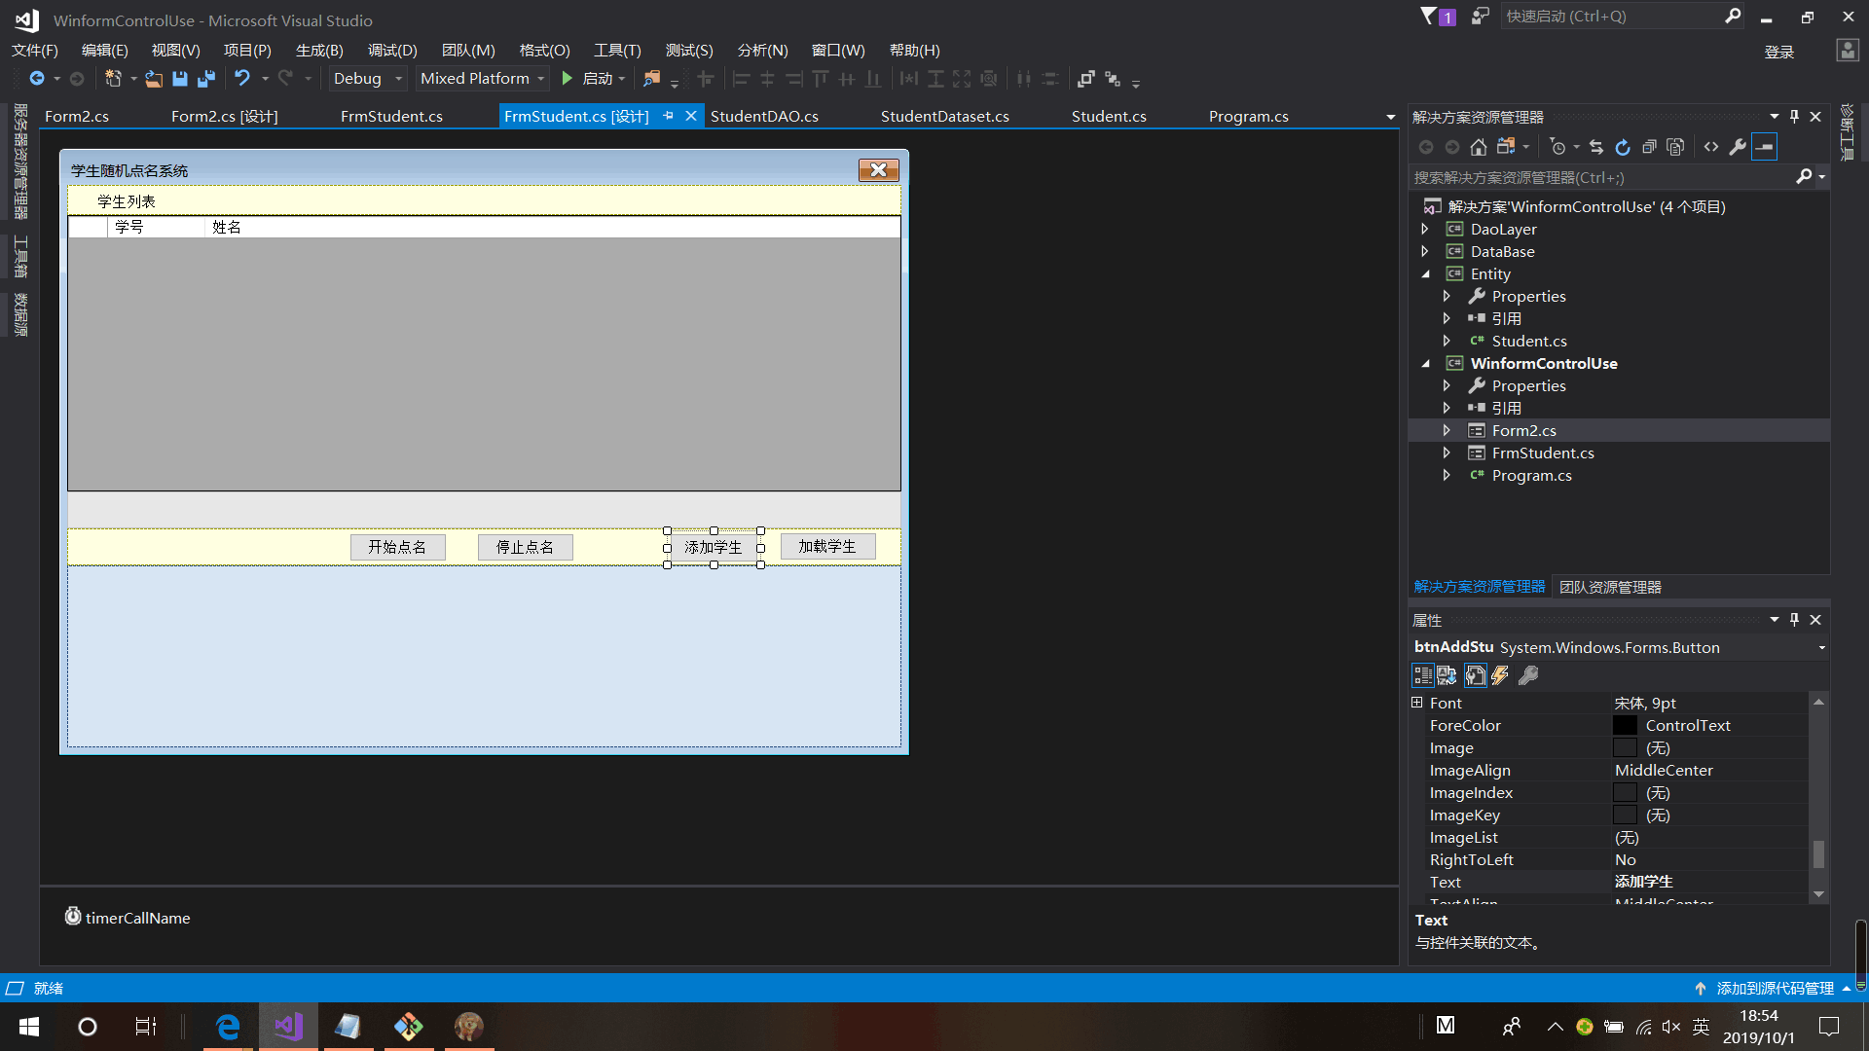The height and width of the screenshot is (1051, 1869).
Task: Click the 启动 start debugging button
Action: pyautogui.click(x=588, y=79)
